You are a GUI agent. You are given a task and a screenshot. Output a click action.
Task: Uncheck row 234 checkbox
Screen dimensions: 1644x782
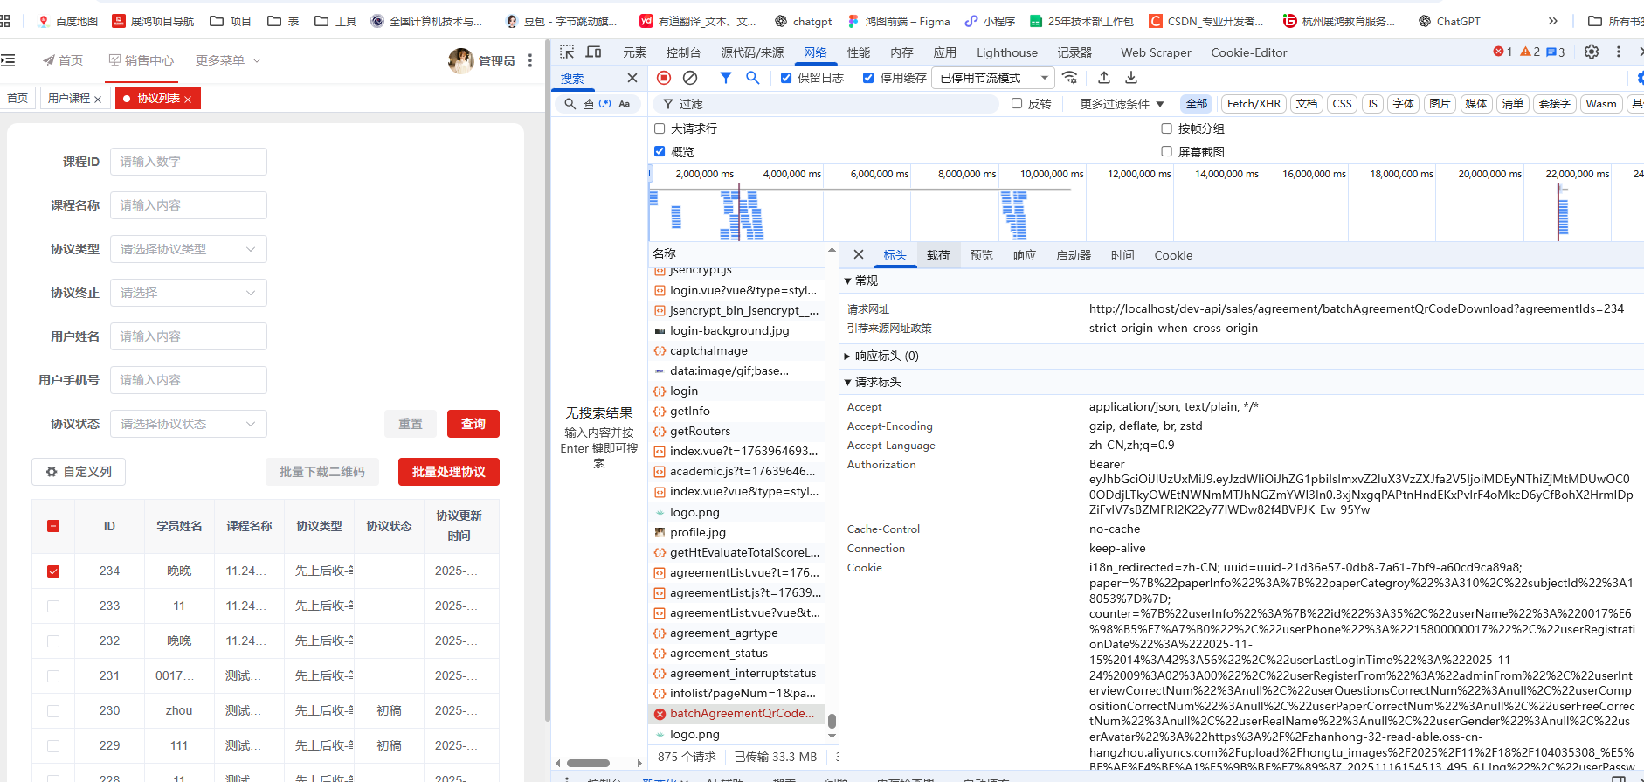click(x=53, y=571)
